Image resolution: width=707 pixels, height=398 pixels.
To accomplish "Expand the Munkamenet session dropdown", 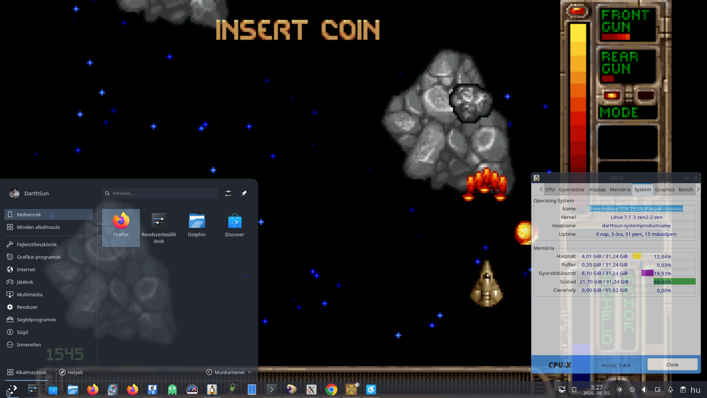I will point(229,372).
